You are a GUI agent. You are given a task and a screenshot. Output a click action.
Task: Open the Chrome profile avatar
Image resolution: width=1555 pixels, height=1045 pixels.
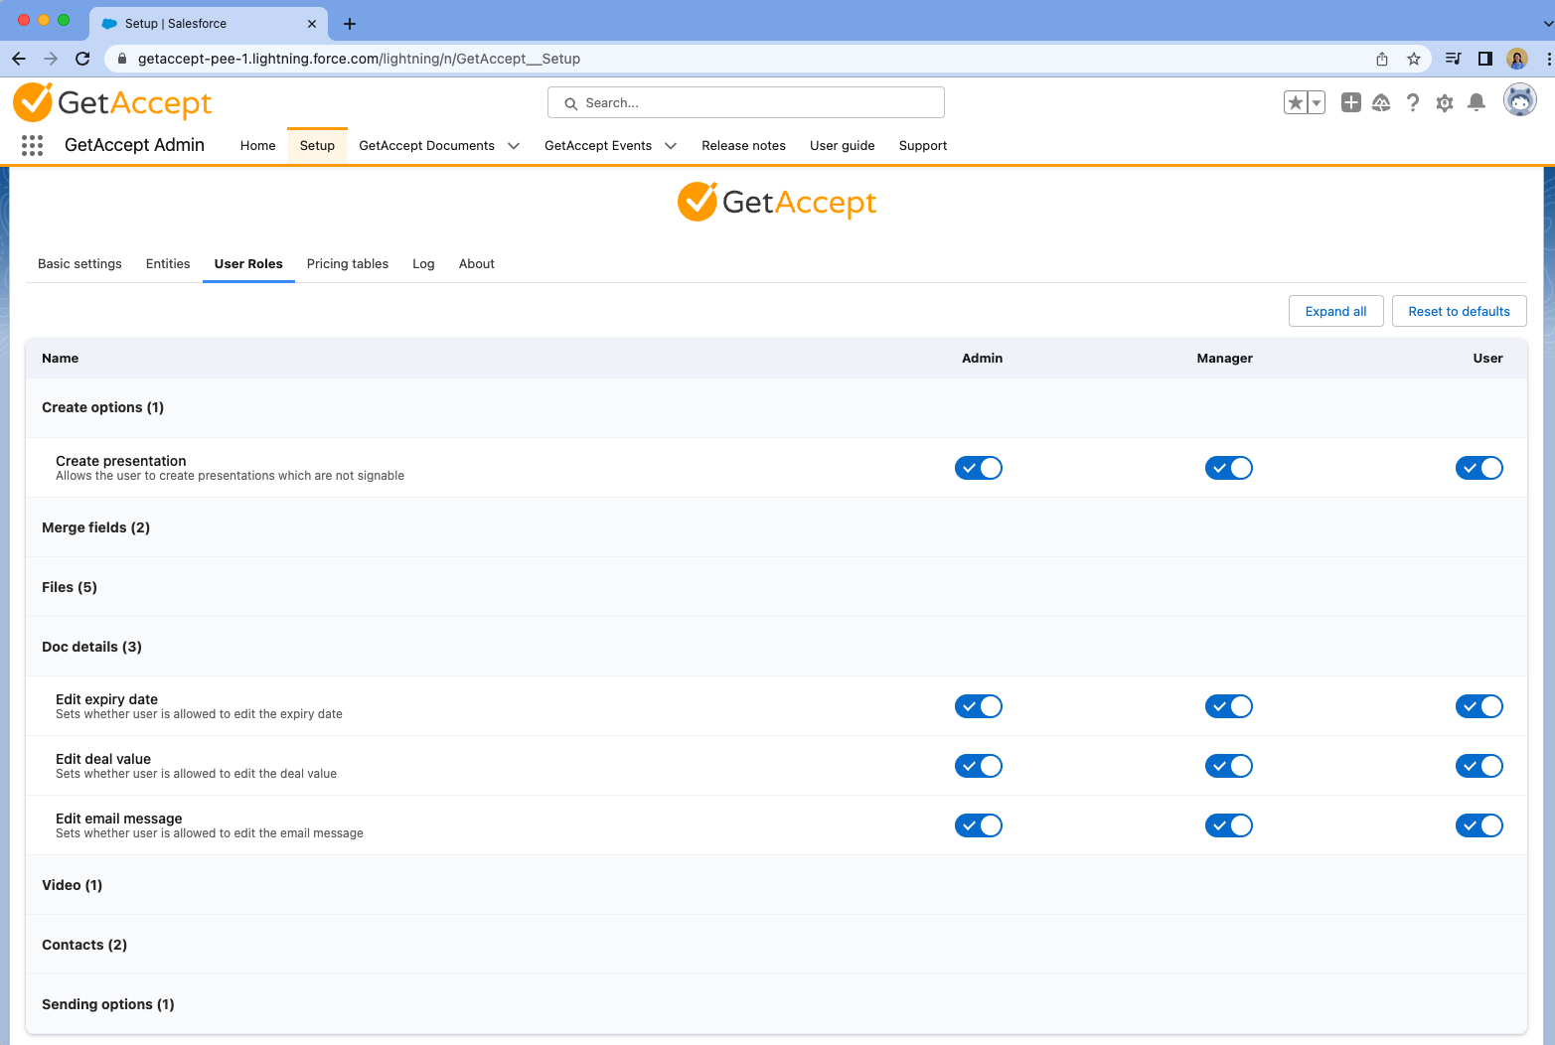pos(1517,59)
